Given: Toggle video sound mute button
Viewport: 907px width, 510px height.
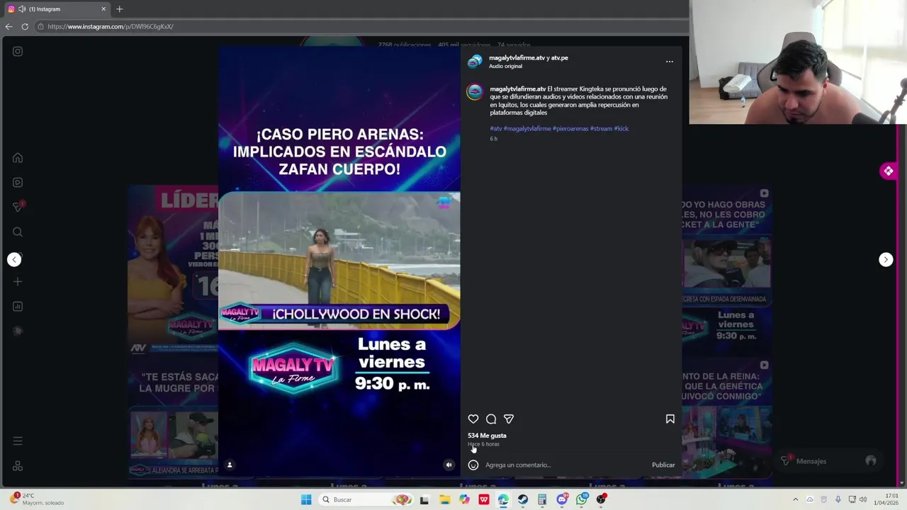Looking at the screenshot, I should pyautogui.click(x=449, y=465).
